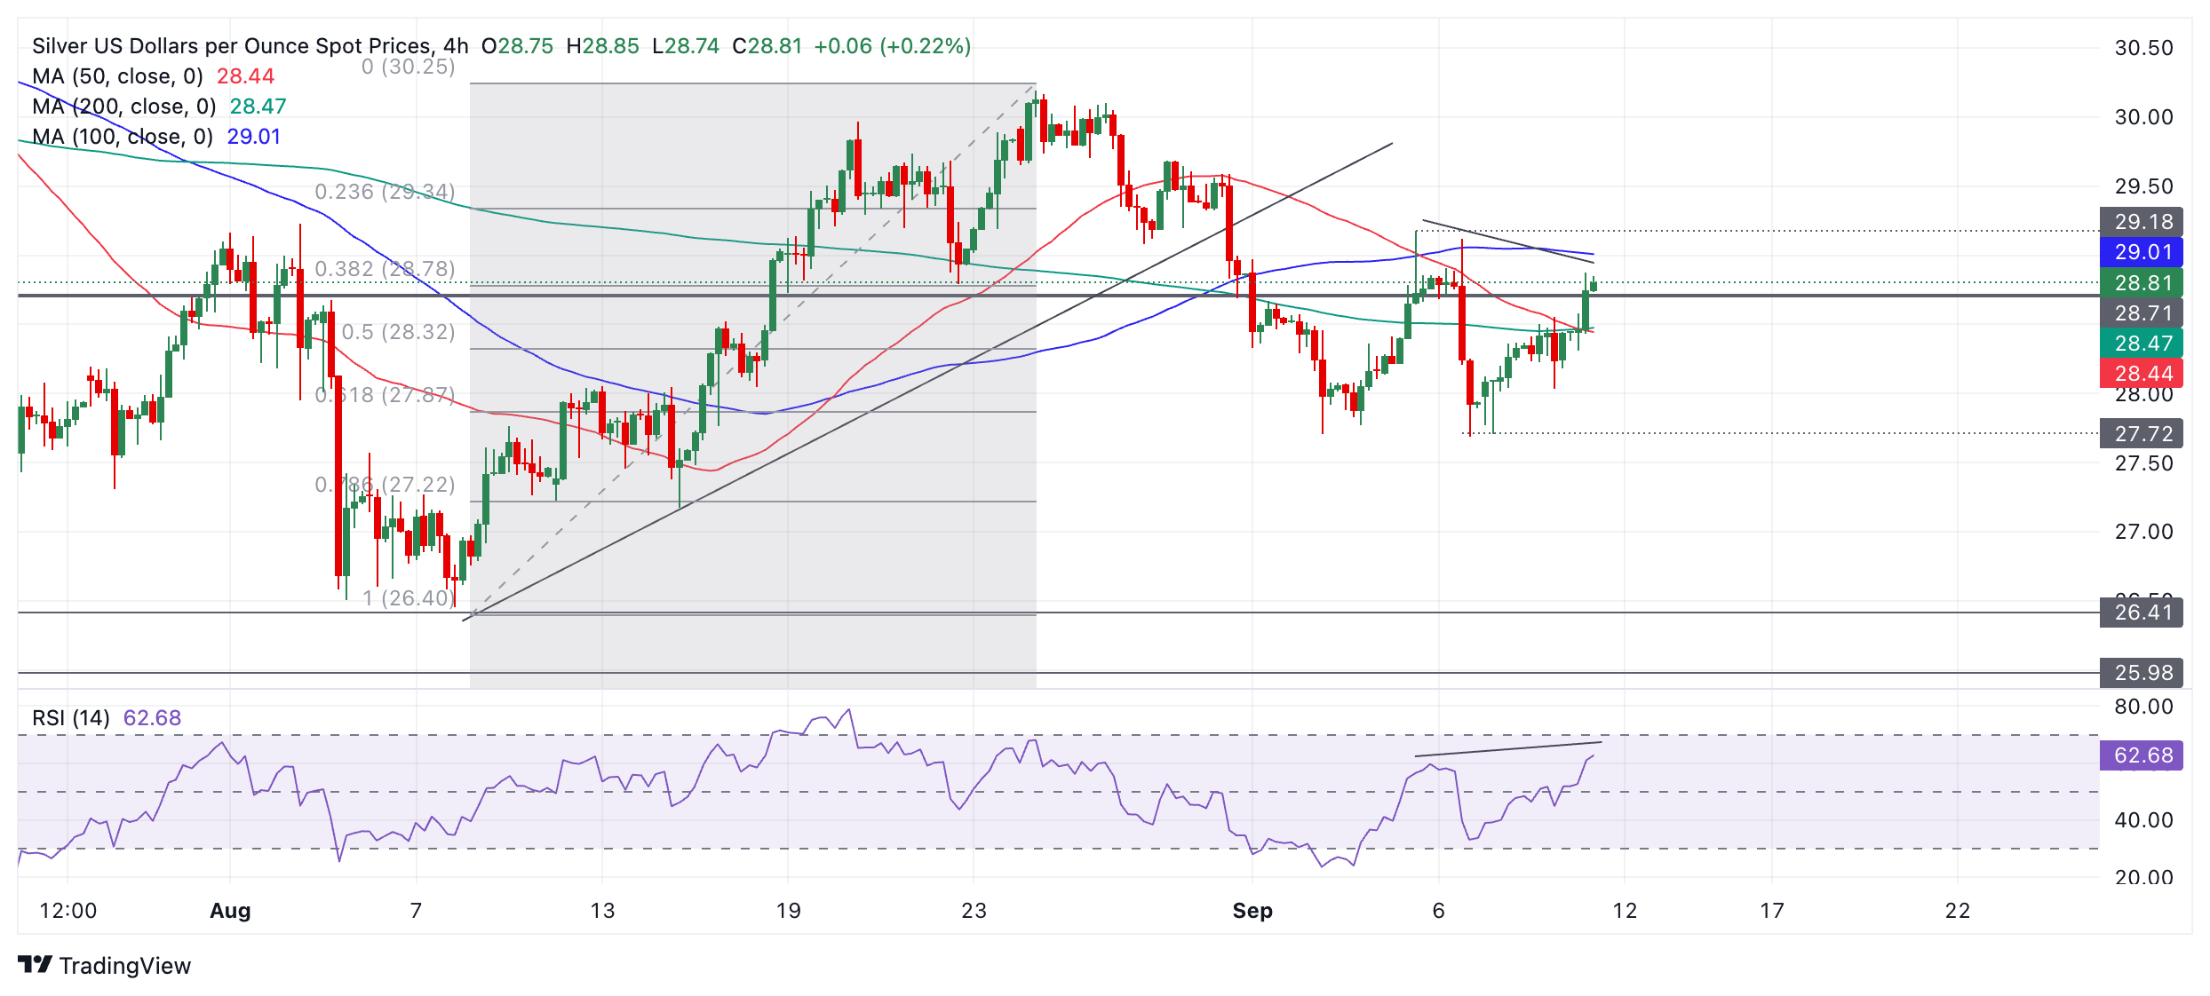Click the Aug label on time axis
The image size is (2210, 996).
[x=230, y=911]
